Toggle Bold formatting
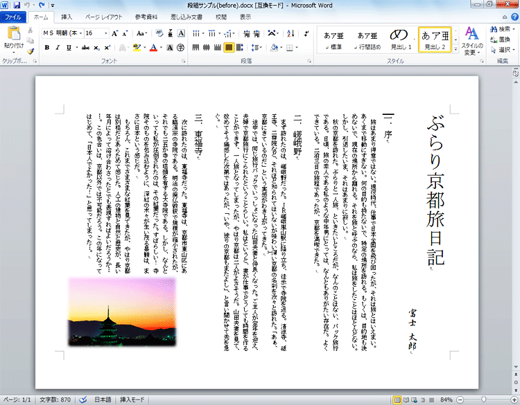Image resolution: width=520 pixels, height=405 pixels. (x=46, y=48)
